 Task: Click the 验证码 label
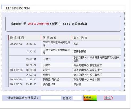tap(67, 98)
